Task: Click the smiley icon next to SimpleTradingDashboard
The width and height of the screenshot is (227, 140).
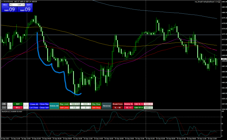Action: click(x=219, y=1)
